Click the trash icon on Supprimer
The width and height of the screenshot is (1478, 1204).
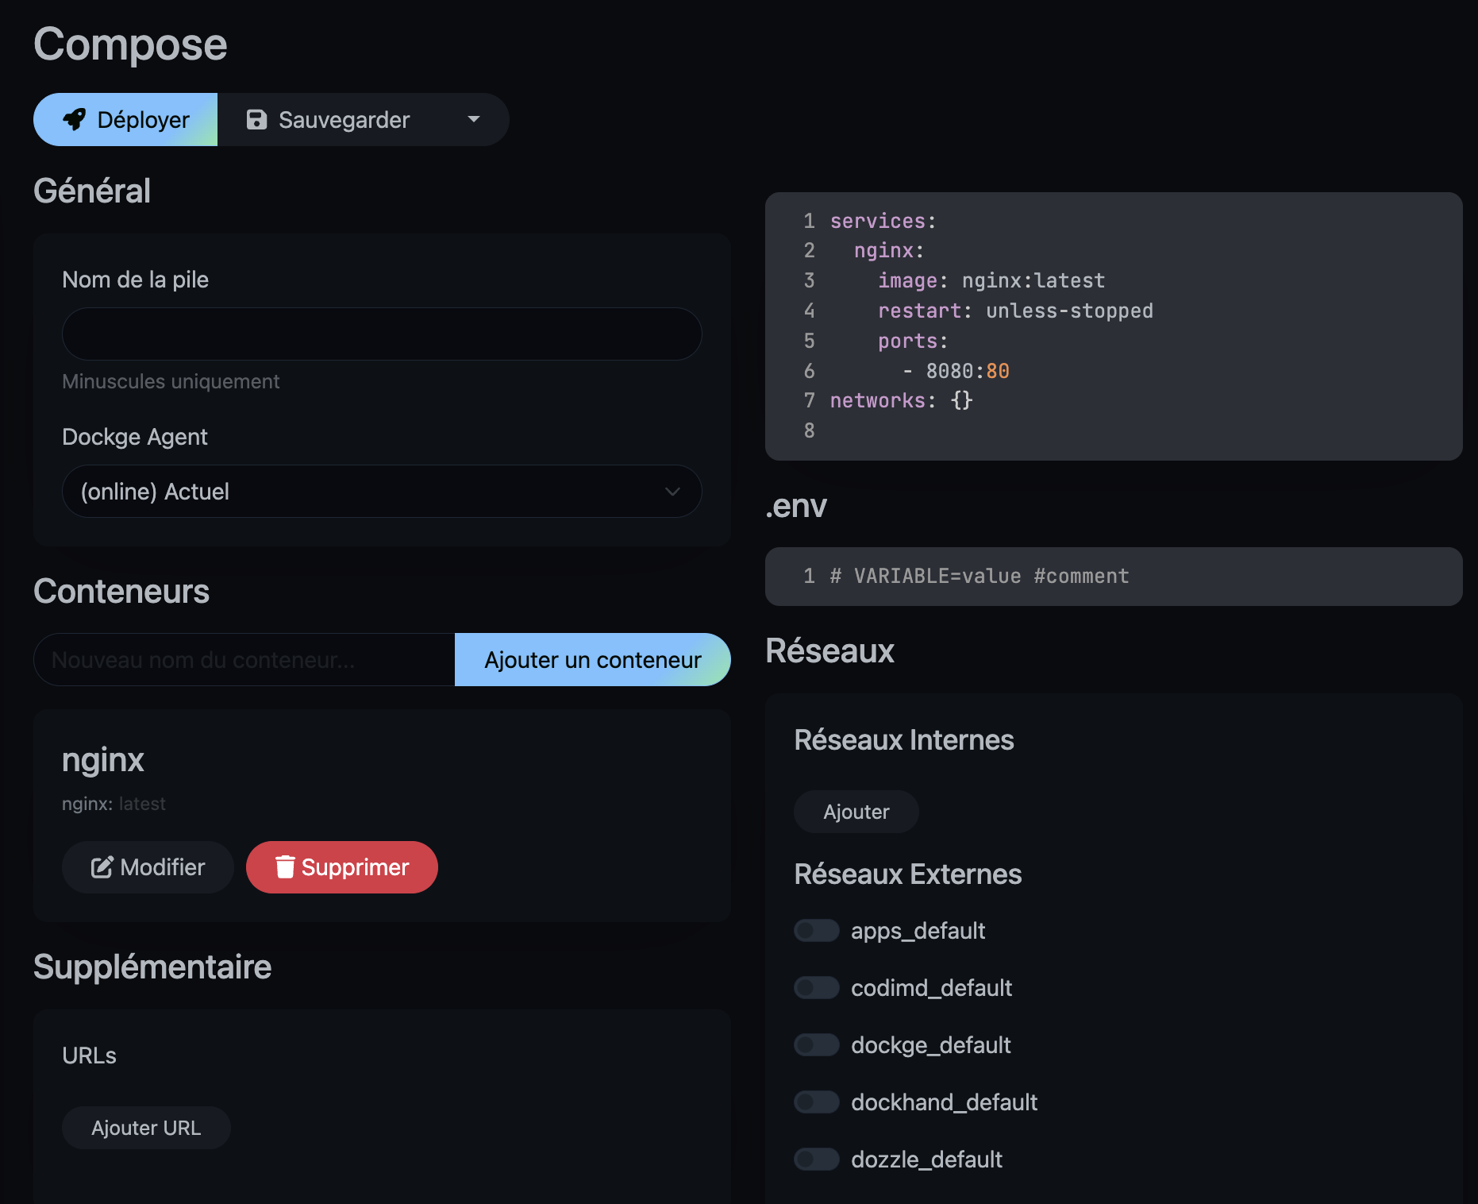pos(286,867)
